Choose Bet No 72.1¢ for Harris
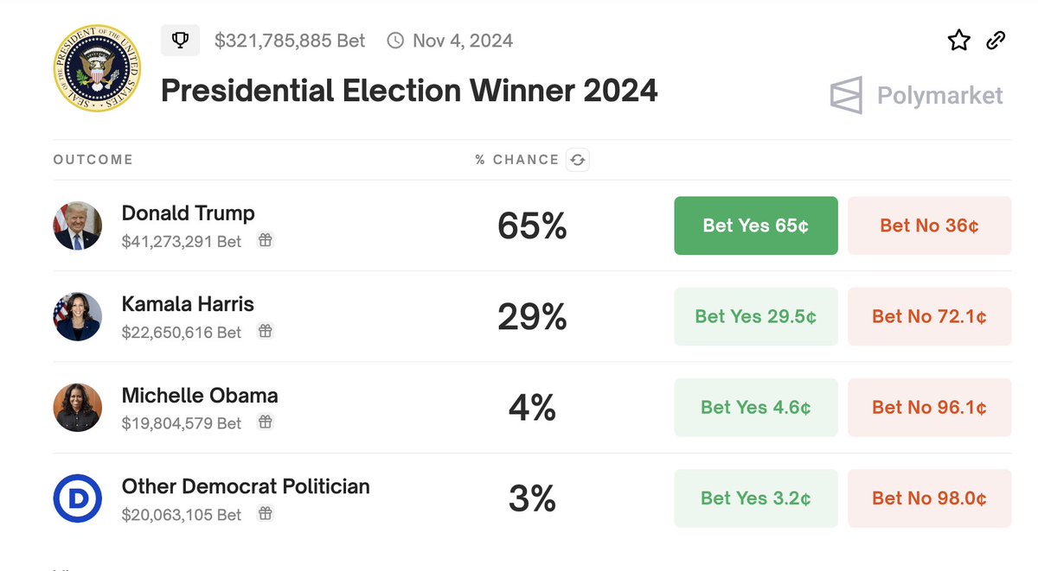The height and width of the screenshot is (571, 1038). (x=929, y=316)
